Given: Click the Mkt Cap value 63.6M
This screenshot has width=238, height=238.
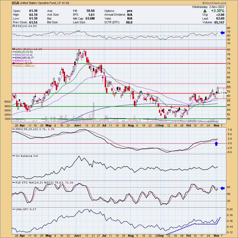Looking at the screenshot, I should click(x=90, y=19).
